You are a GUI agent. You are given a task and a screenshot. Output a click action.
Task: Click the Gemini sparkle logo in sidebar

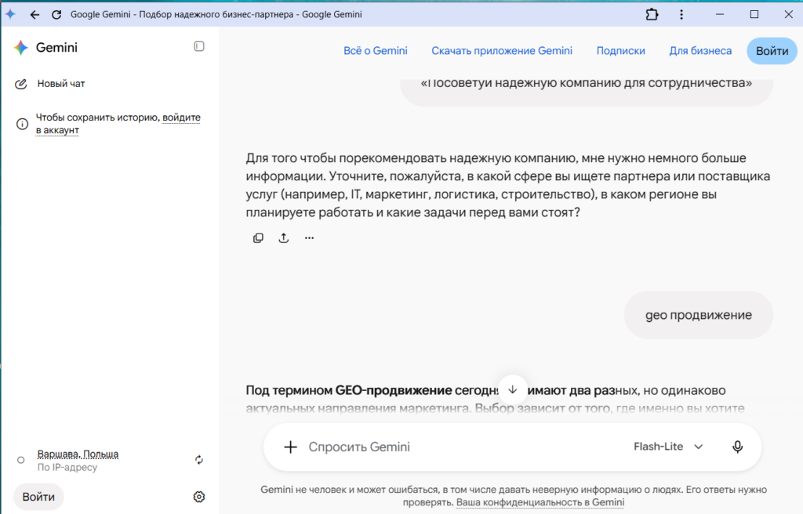[x=21, y=48]
